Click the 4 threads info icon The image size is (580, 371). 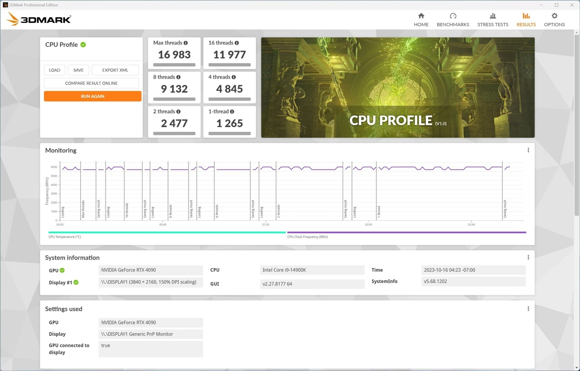[234, 77]
